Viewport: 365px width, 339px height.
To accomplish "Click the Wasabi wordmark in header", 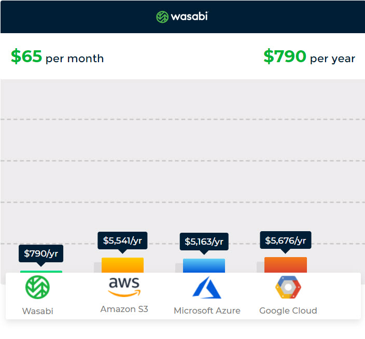I will tap(189, 17).
